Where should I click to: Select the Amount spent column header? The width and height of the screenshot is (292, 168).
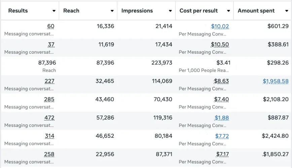pyautogui.click(x=256, y=11)
